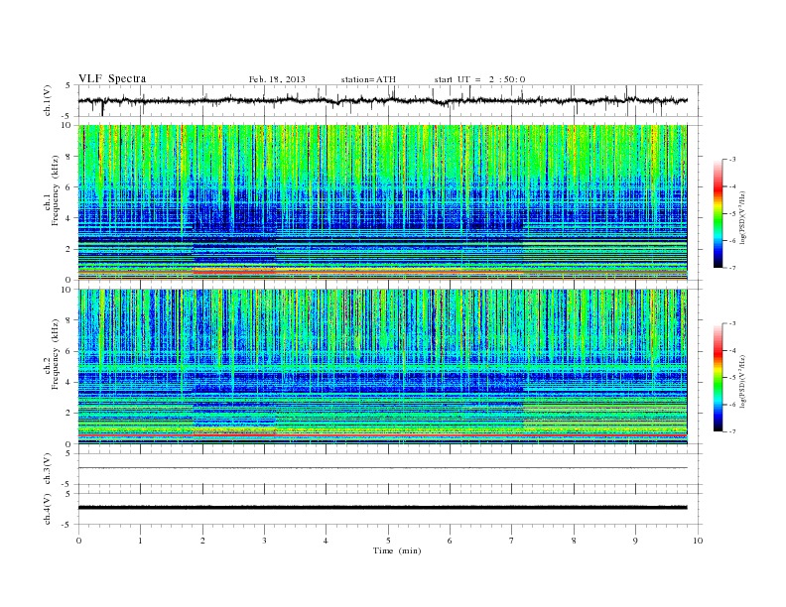786x607 pixels.
Task: Click the ch.4(V) axis label
Action: pos(48,509)
